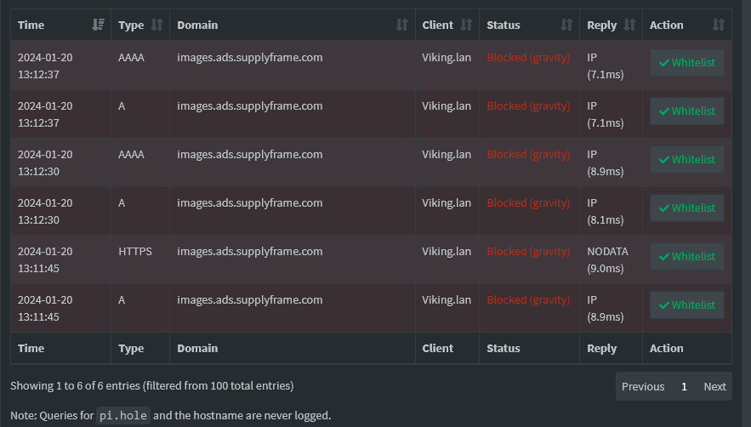Sort by Reply column arrows
This screenshot has width=751, height=427.
coord(630,25)
